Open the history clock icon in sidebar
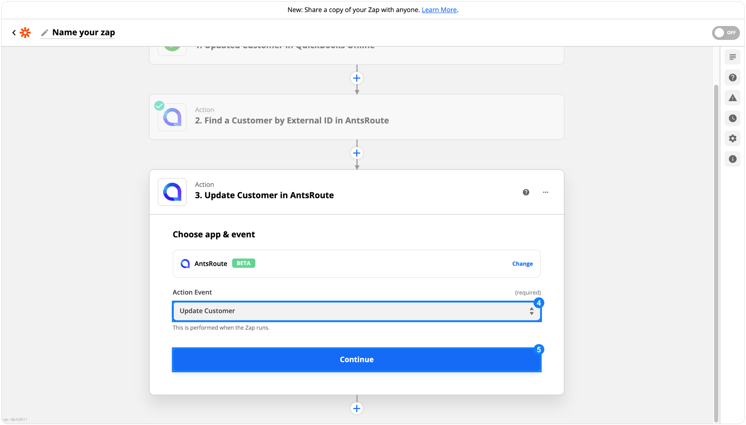The width and height of the screenshot is (746, 425). [732, 118]
